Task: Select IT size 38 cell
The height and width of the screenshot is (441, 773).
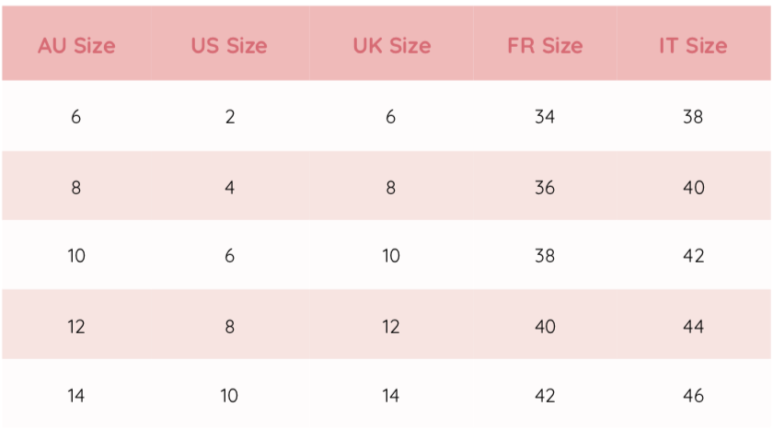Action: (693, 117)
